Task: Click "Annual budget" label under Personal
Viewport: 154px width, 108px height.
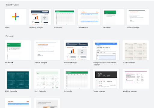Action: pos(41,63)
